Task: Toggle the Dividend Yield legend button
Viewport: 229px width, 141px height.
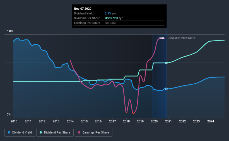Action: coord(20,133)
